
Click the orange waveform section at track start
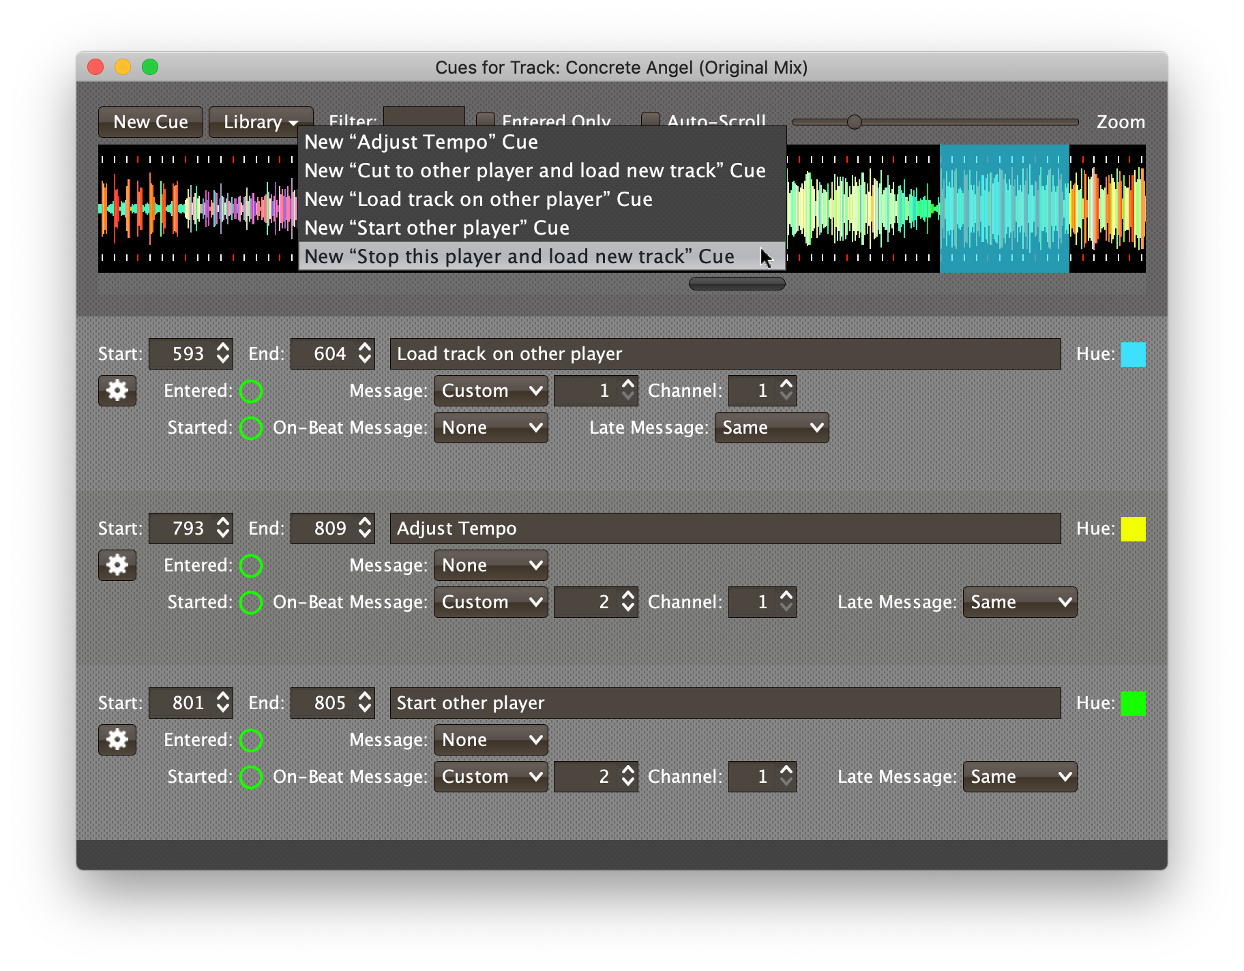point(140,209)
